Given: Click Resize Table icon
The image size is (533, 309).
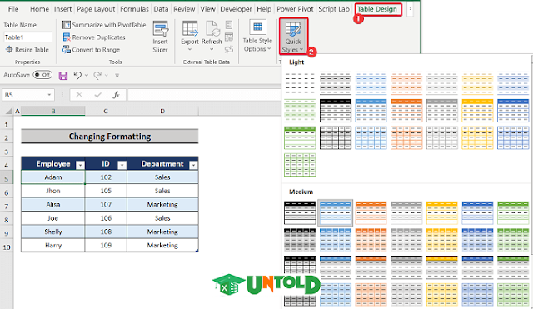Looking at the screenshot, I should point(9,50).
